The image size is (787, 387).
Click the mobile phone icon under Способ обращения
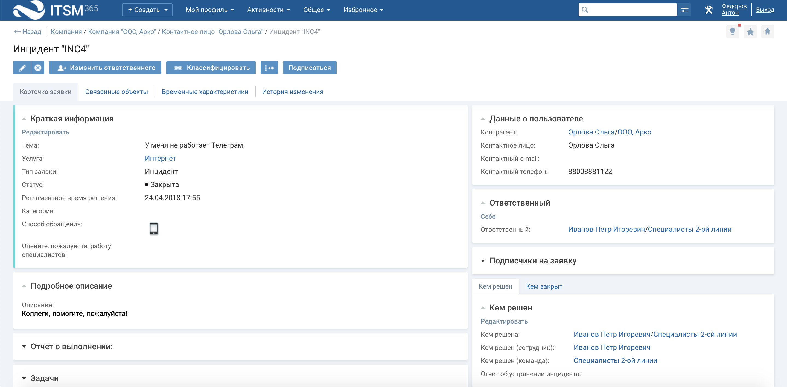(154, 228)
